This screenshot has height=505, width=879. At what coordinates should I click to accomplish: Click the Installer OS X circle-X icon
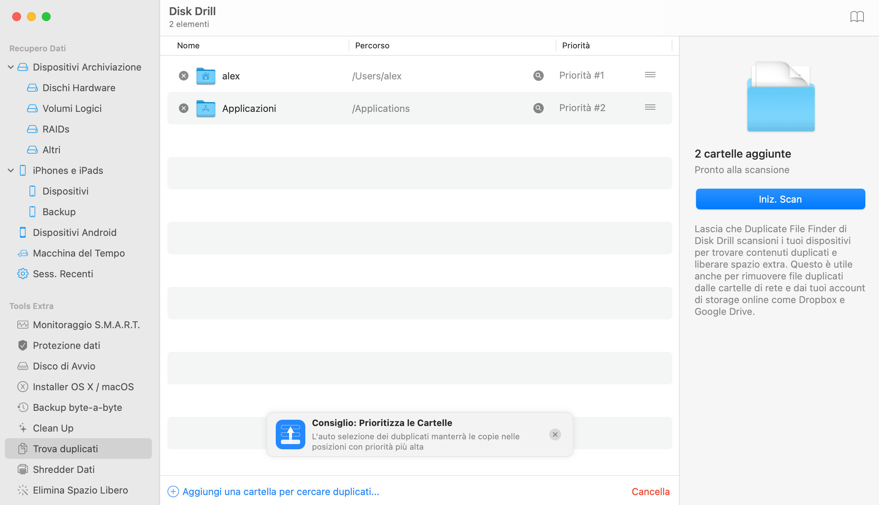23,387
